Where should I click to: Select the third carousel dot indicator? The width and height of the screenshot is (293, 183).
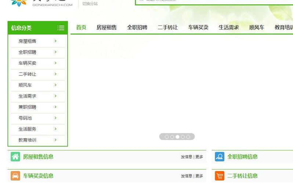[x=177, y=137]
